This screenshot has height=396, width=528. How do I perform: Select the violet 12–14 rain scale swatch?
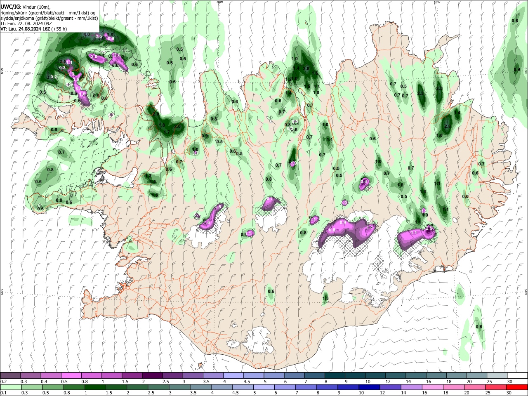pyautogui.click(x=391, y=387)
